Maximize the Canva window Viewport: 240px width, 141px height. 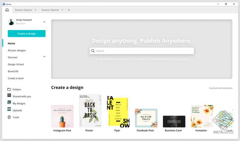[226, 4]
